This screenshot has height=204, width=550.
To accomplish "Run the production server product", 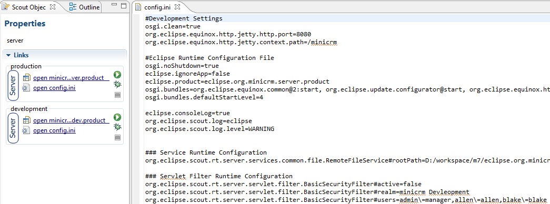I will click(x=117, y=75).
